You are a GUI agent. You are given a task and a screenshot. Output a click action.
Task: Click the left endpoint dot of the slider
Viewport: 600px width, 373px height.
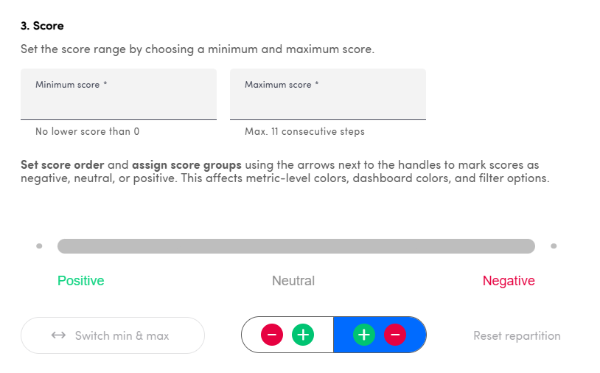pos(39,246)
